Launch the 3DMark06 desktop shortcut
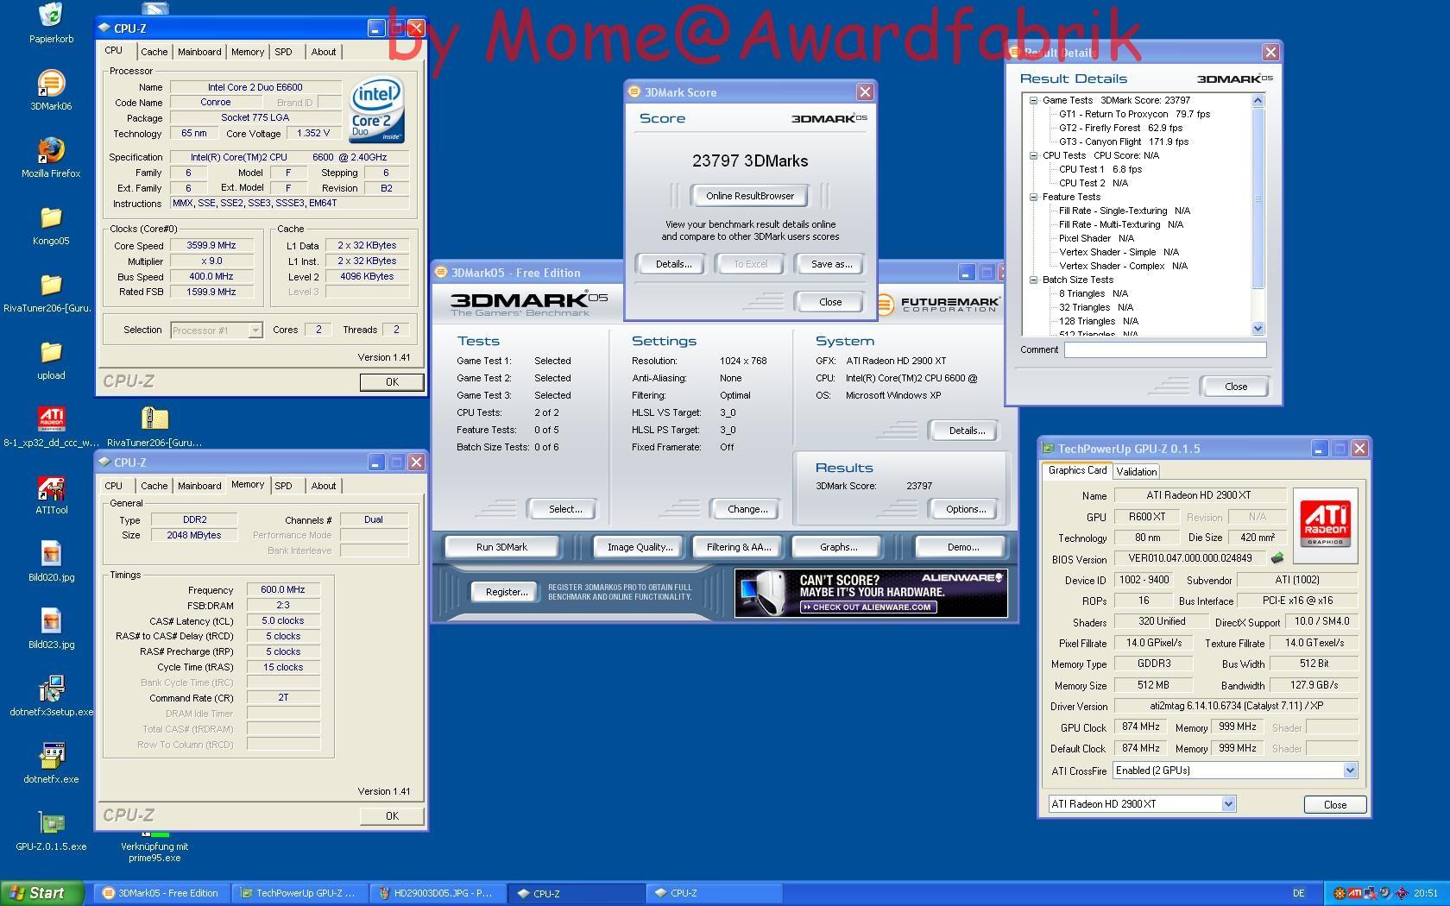The image size is (1450, 906). [51, 84]
